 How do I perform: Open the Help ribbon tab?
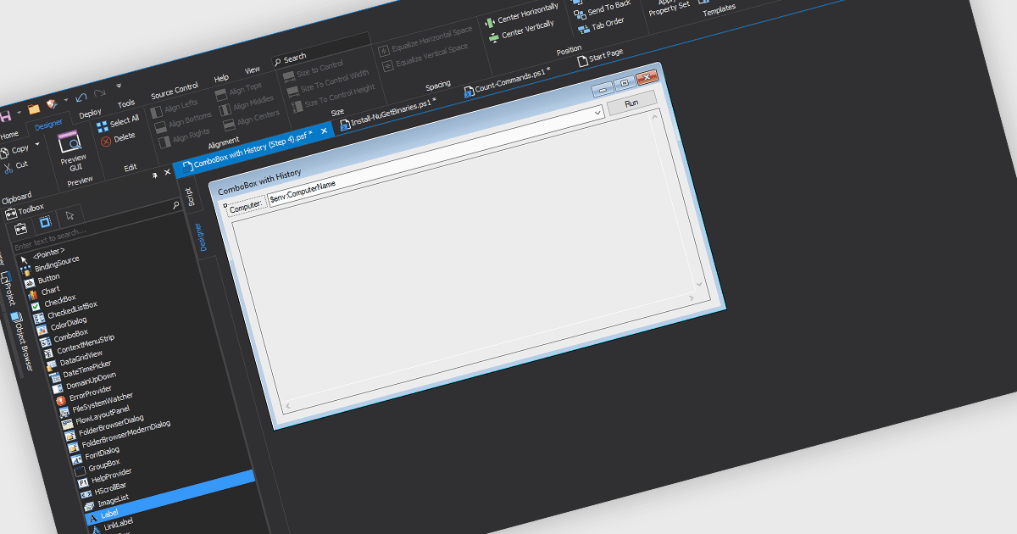click(221, 77)
